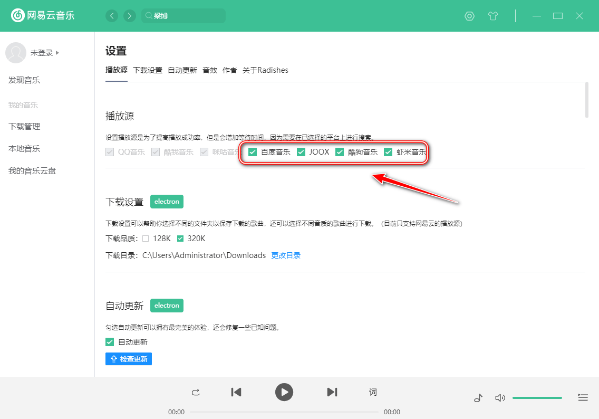The height and width of the screenshot is (419, 599).
Task: Switch to the 音效 settings tab
Action: [210, 70]
